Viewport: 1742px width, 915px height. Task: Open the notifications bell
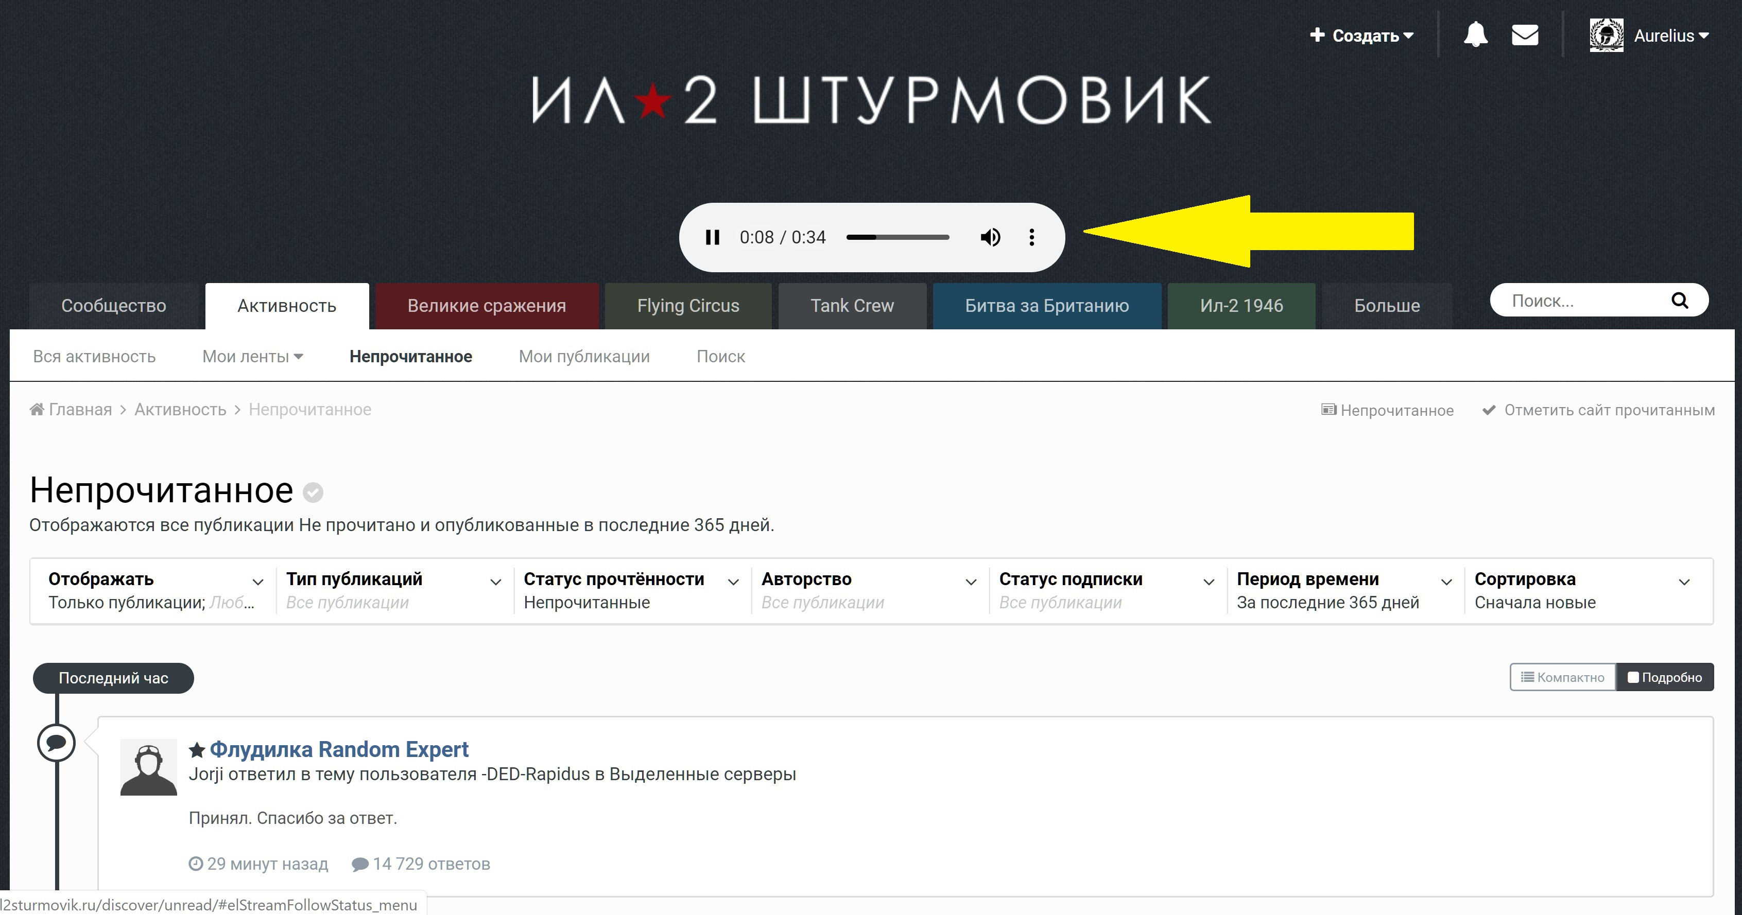1476,35
